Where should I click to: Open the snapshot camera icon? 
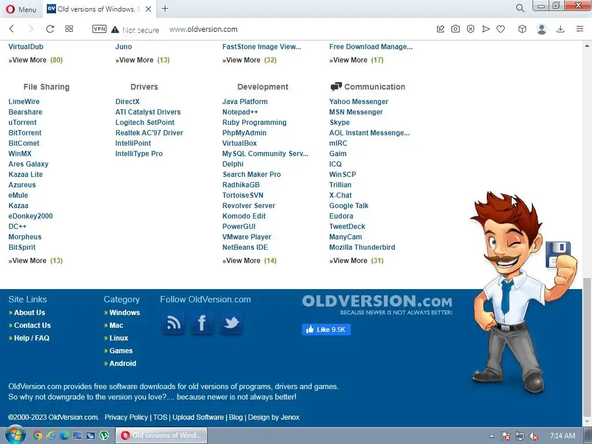456,29
